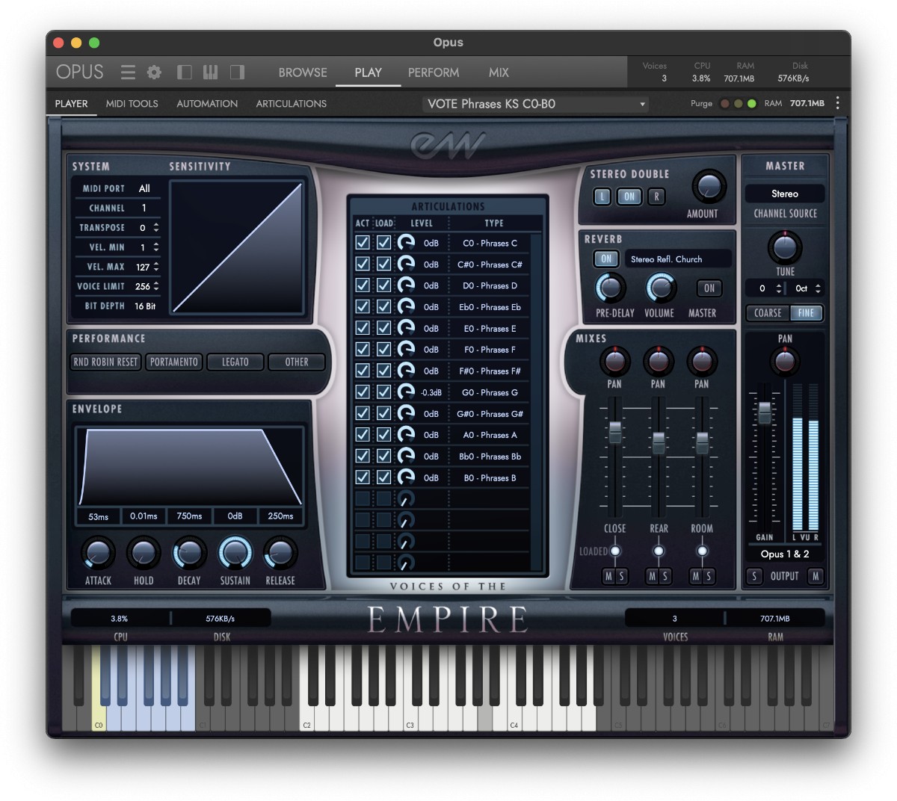Open the Opus hamburger main menu
The height and width of the screenshot is (801, 897).
[x=129, y=72]
